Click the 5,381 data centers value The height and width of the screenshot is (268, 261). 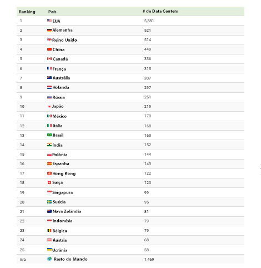149,21
